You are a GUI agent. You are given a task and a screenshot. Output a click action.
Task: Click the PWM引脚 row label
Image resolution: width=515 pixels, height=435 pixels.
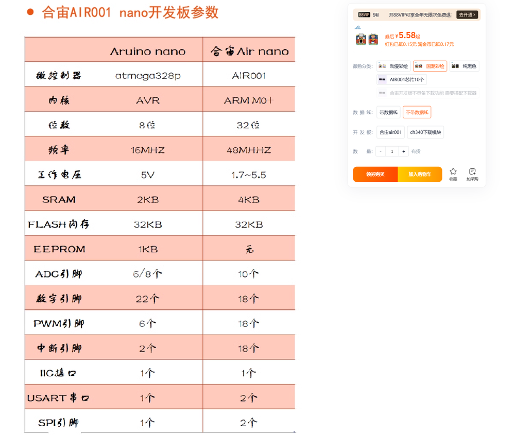59,323
